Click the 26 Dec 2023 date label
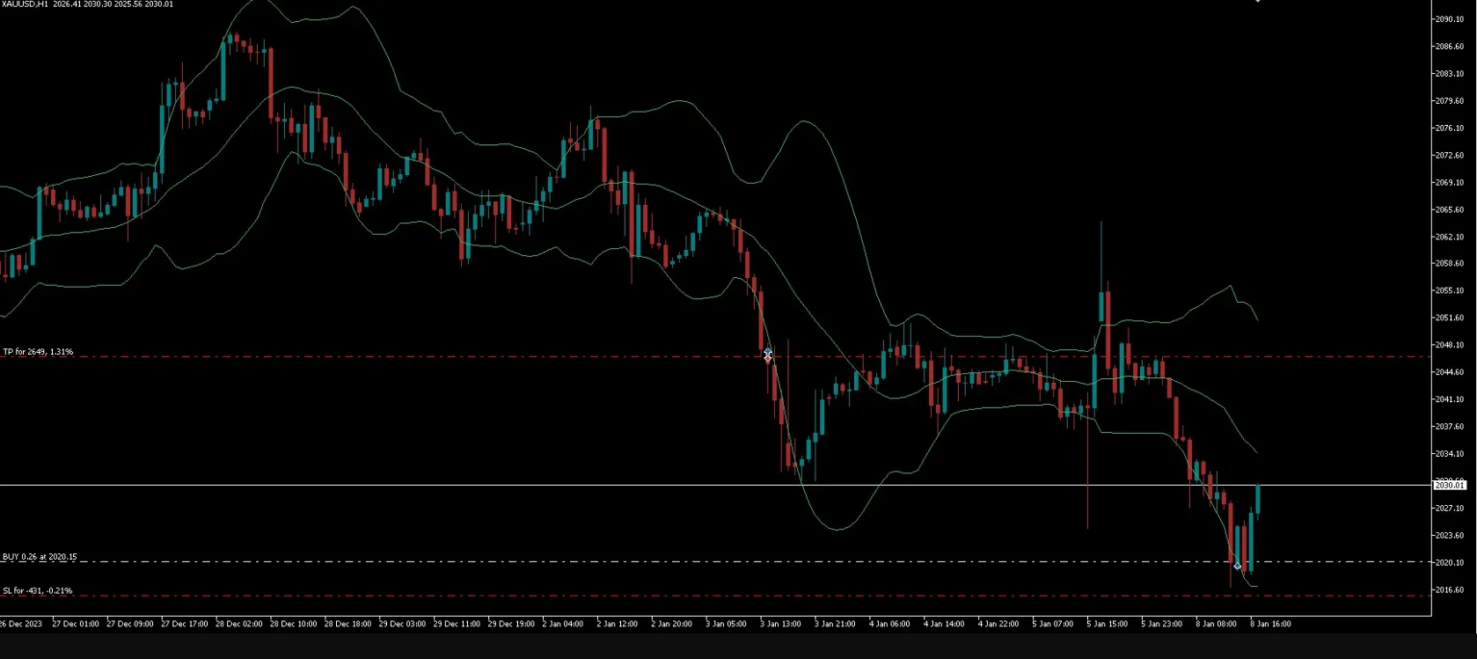Viewport: 1477px width, 659px height. pyautogui.click(x=20, y=624)
